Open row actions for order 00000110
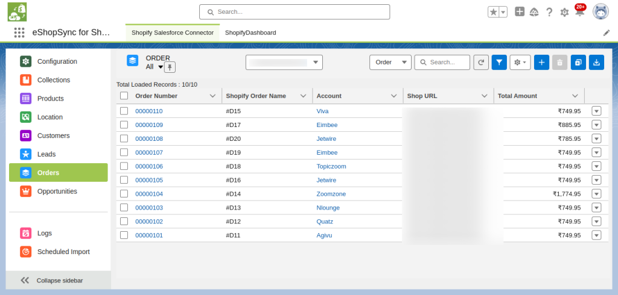 pos(596,111)
